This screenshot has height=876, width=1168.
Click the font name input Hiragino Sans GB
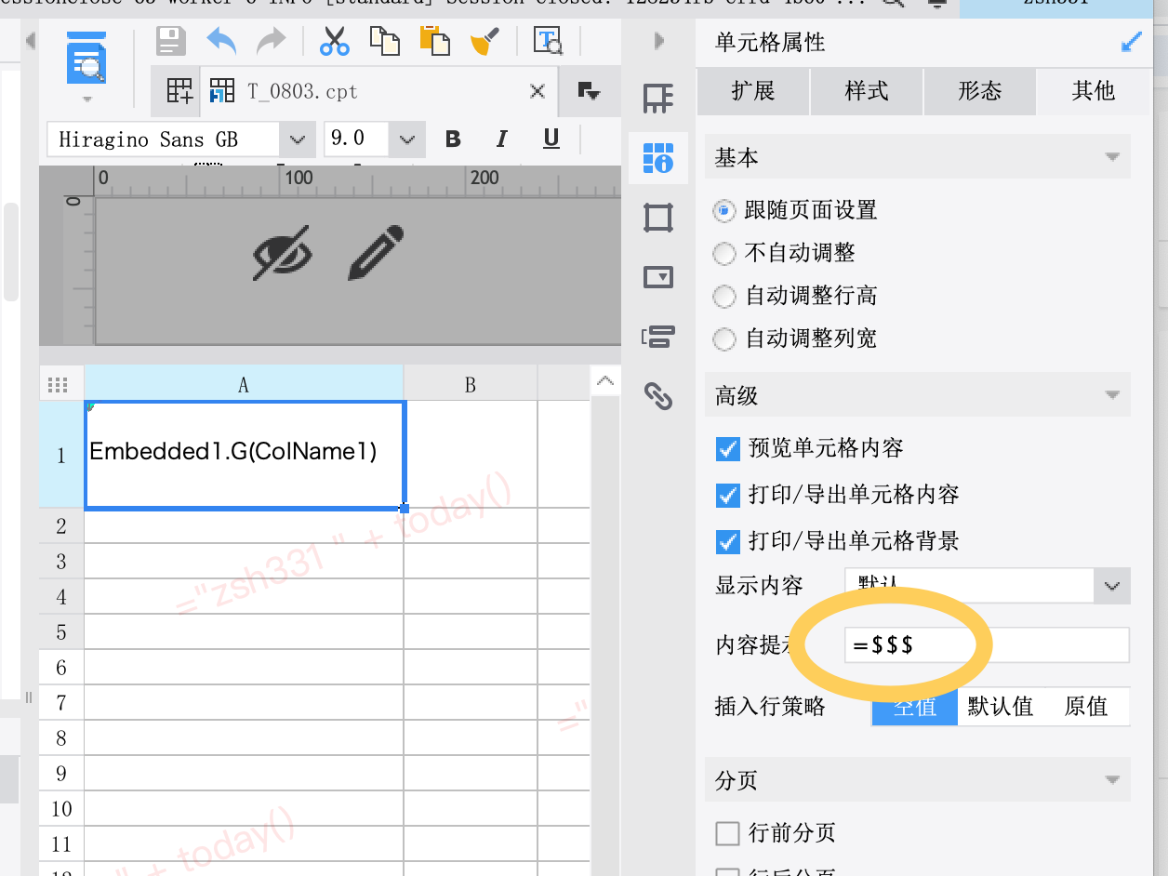tap(164, 139)
